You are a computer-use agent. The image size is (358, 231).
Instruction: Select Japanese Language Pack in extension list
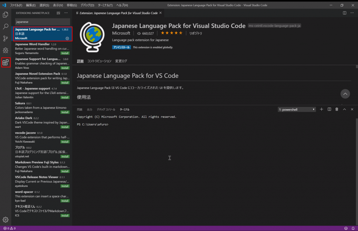[43, 34]
